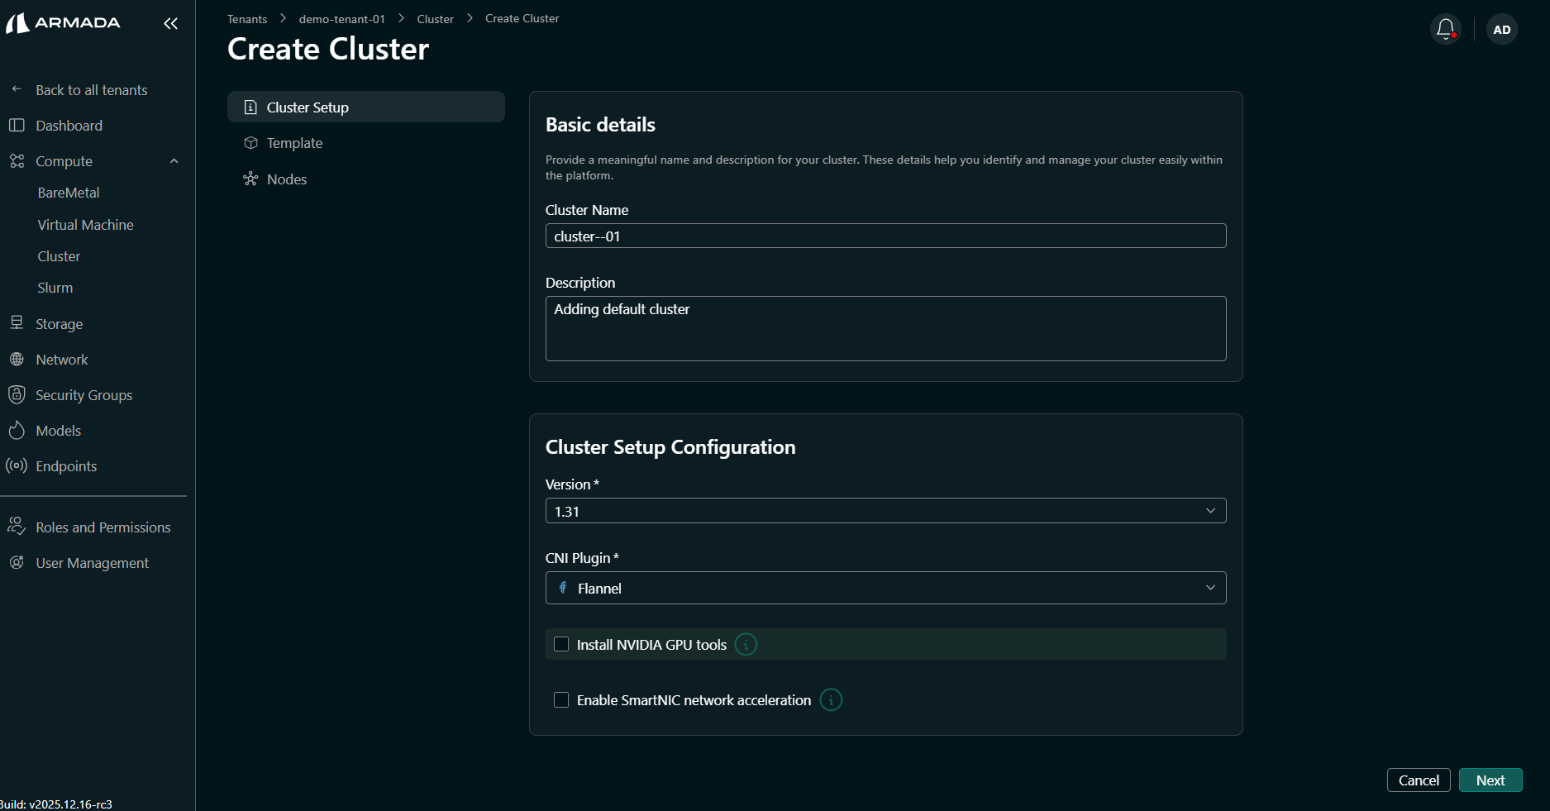Go to the Nodes step

coord(286,179)
